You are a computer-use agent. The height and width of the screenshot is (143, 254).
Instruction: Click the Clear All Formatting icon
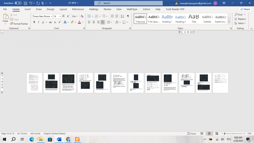tap(83, 16)
